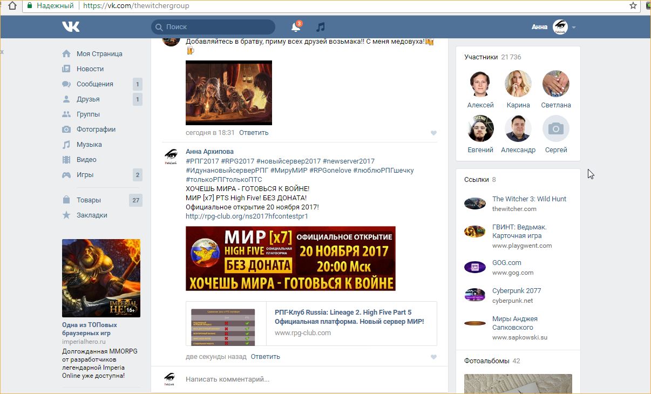
Task: Reply to the 18:31 comment
Action: [x=254, y=133]
